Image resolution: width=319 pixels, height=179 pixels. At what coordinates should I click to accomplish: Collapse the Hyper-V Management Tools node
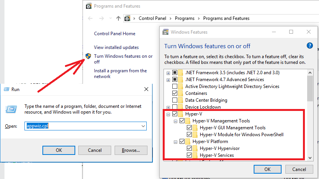tap(175, 121)
